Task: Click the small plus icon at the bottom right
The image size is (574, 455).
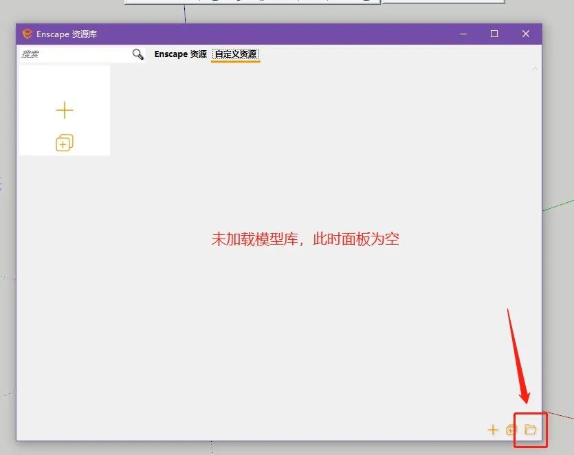Action: click(x=493, y=430)
